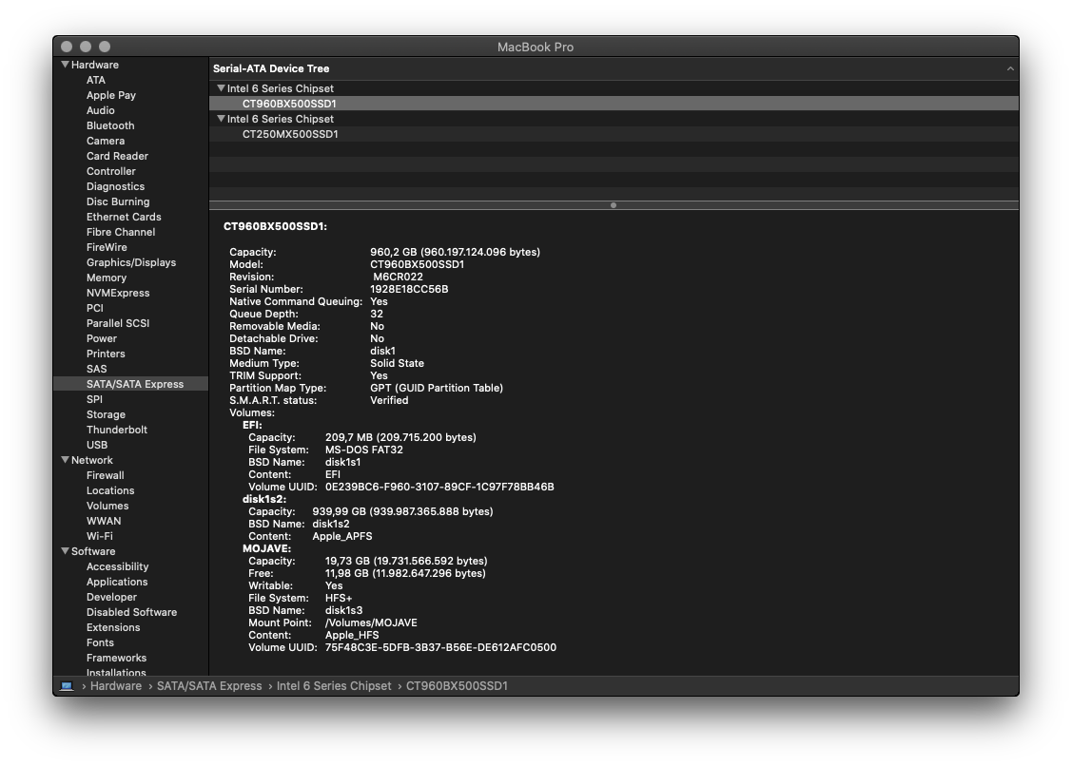This screenshot has height=766, width=1072.
Task: Collapse the Software section triangle
Action: [x=65, y=551]
